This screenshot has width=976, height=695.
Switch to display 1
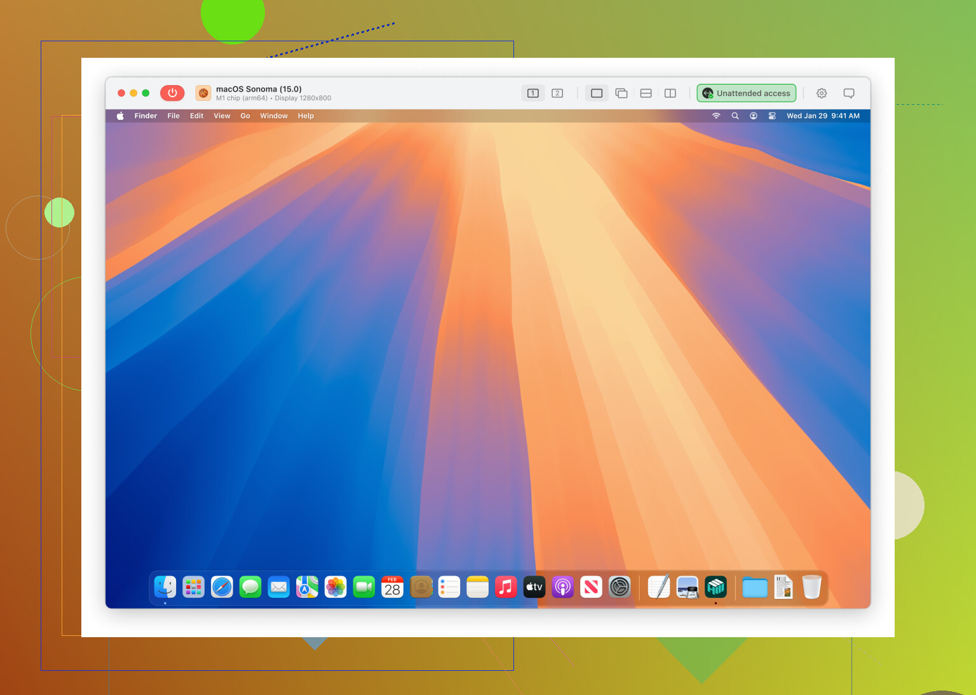tap(532, 93)
